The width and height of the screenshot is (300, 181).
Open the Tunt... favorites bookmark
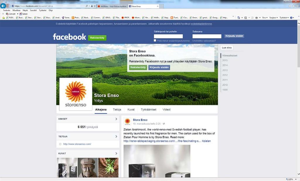point(175,18)
